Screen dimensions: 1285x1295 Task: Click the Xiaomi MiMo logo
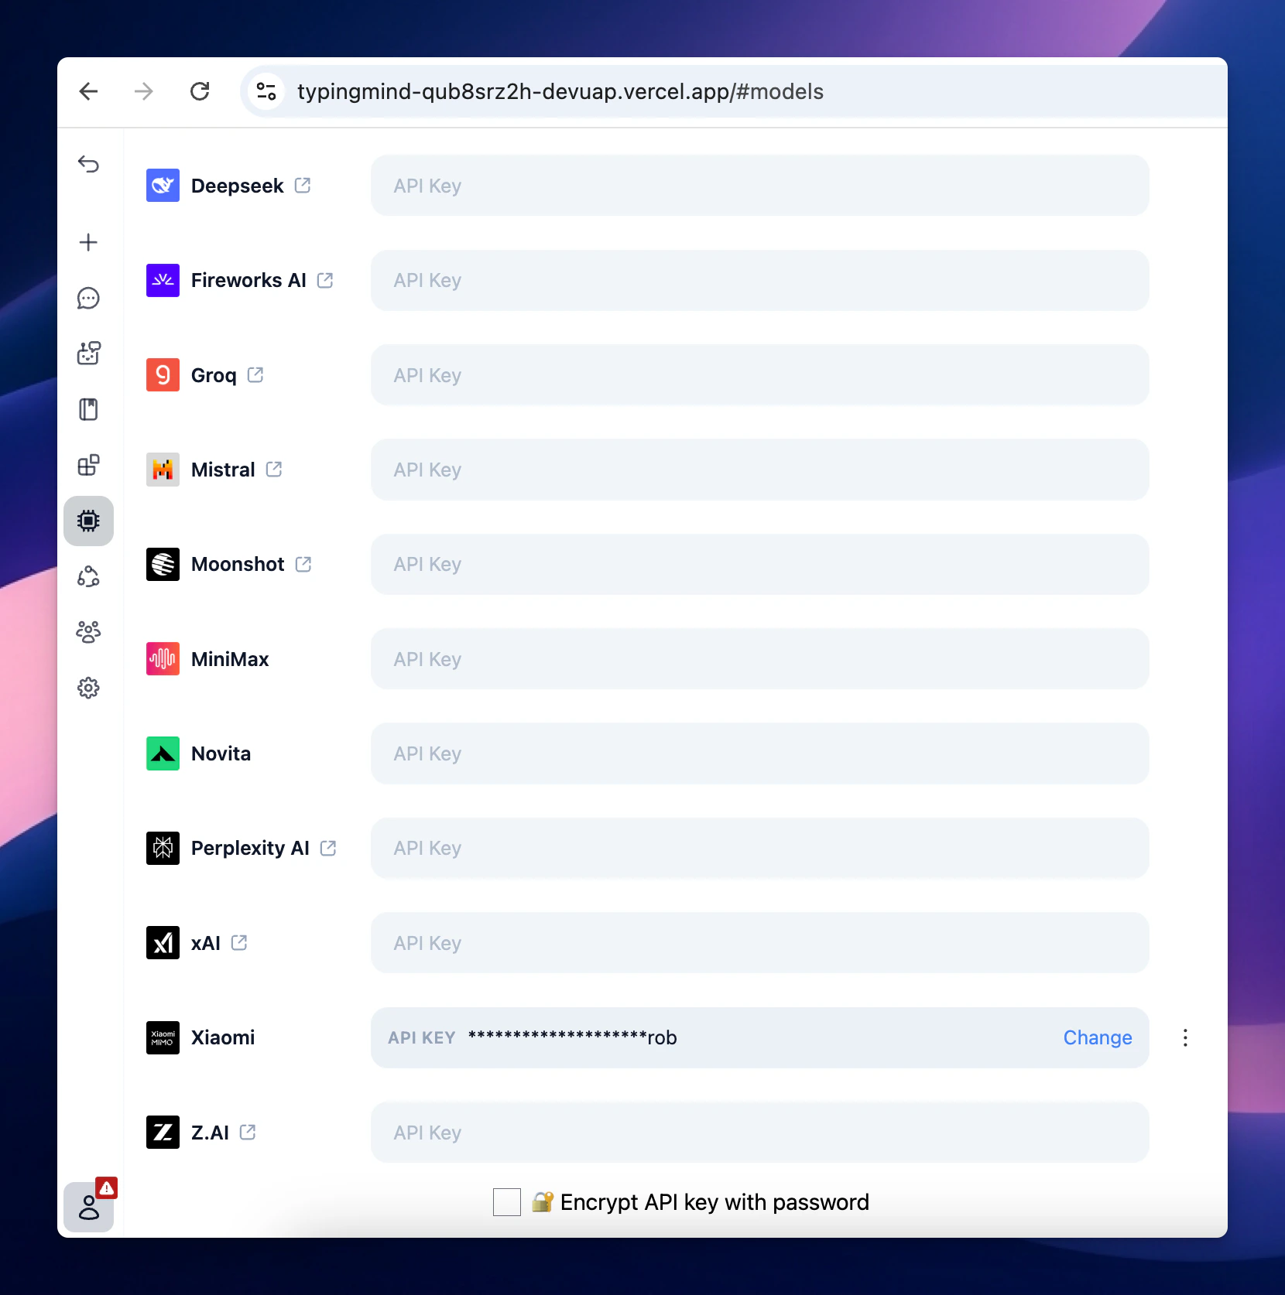coord(163,1037)
